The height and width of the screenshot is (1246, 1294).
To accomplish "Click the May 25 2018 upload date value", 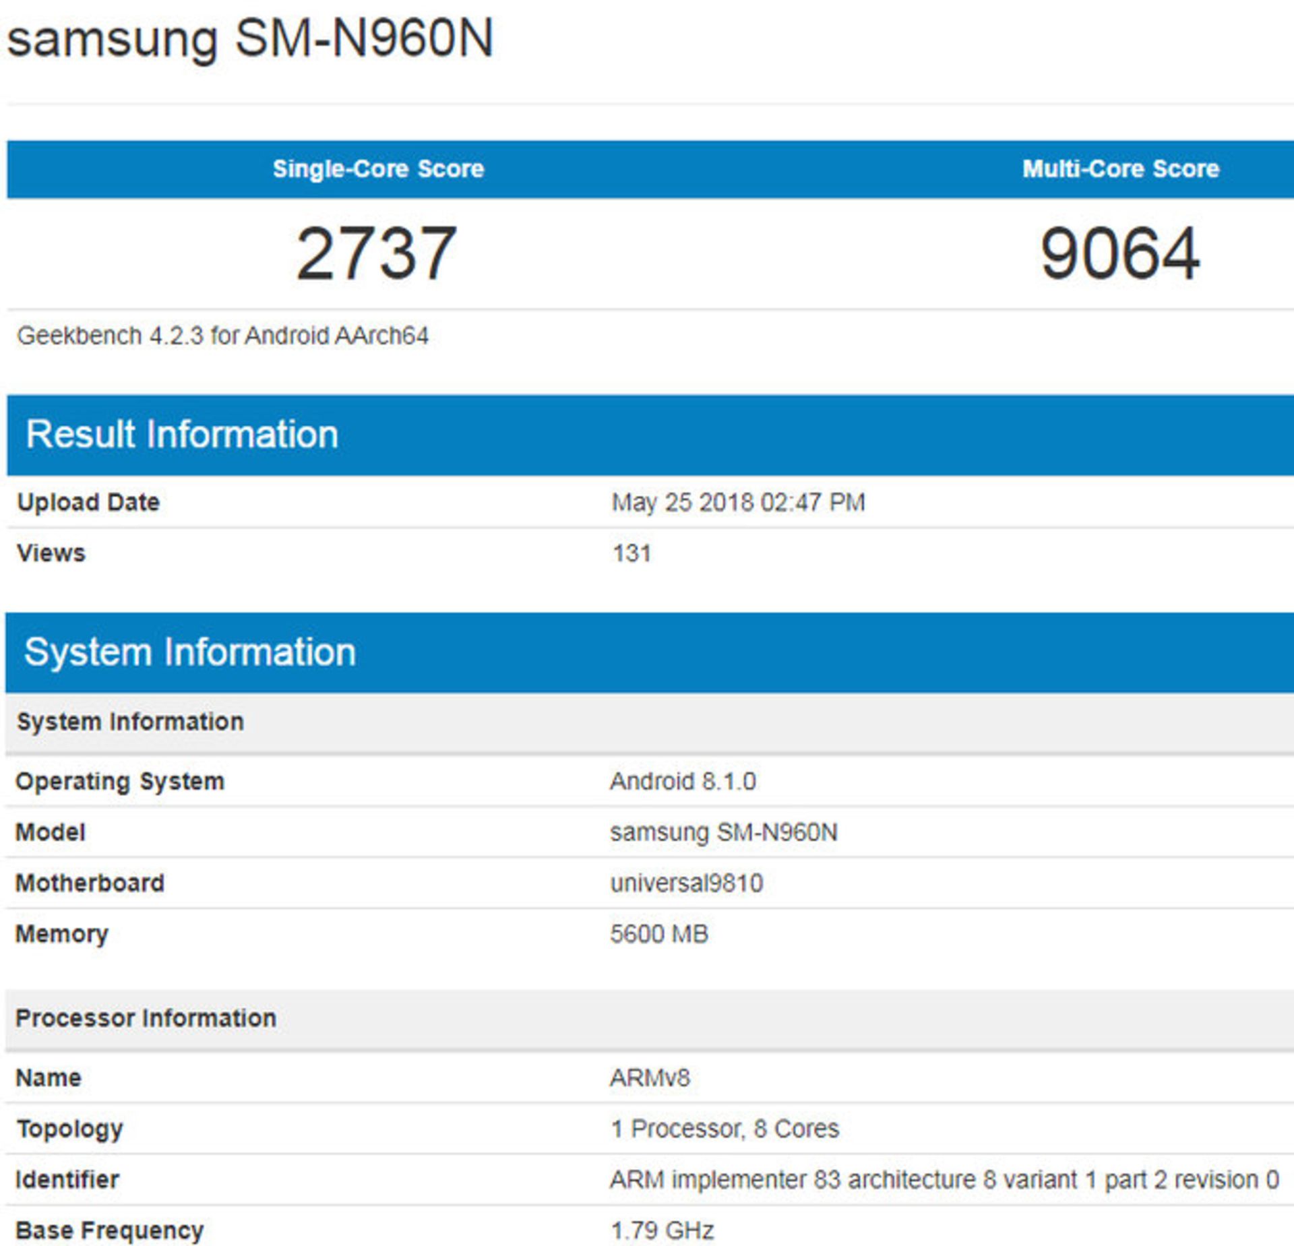I will 737,502.
